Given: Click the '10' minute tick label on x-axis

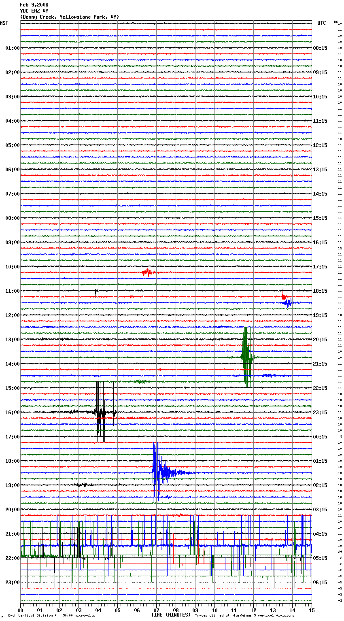Looking at the screenshot, I should click(x=214, y=610).
